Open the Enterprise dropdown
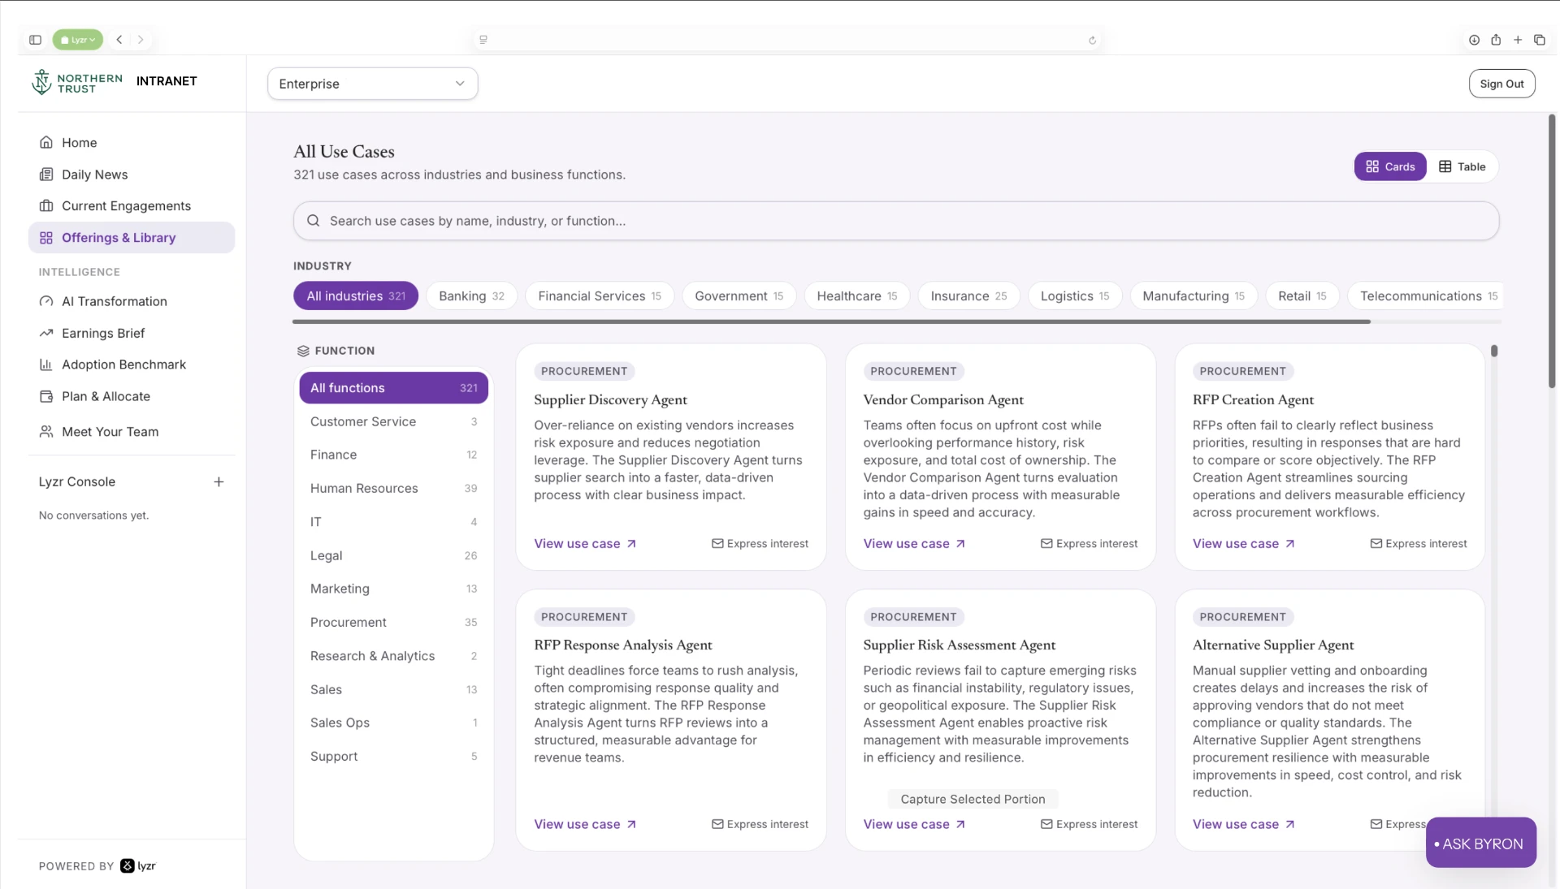Screen dimensions: 1560x889 (373, 84)
